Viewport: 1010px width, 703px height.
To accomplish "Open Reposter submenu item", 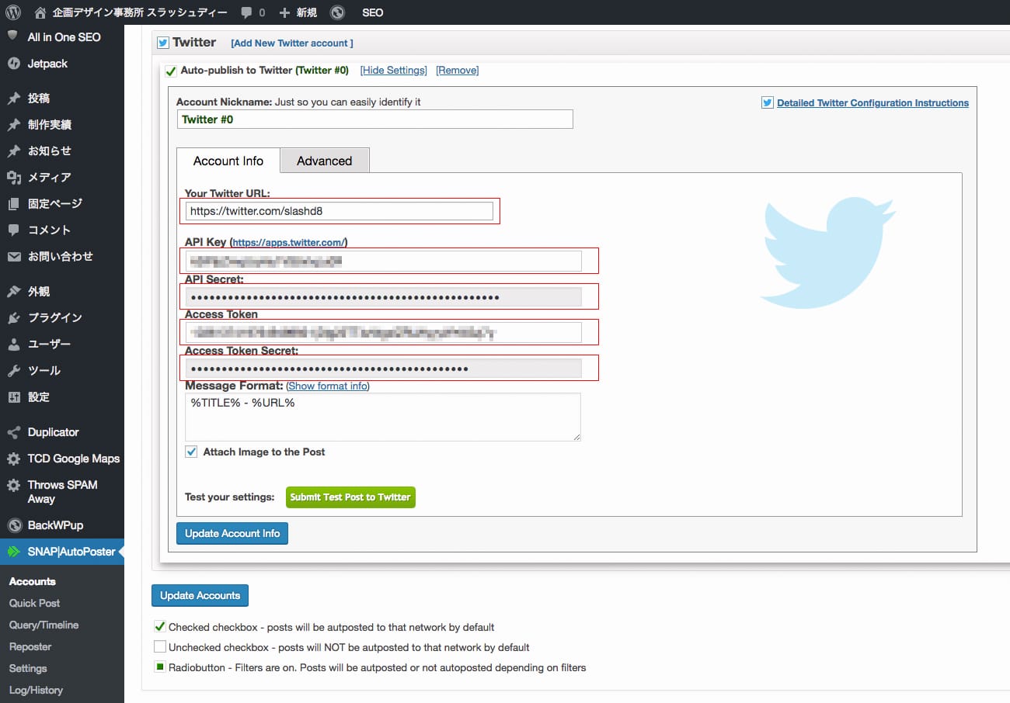I will coord(30,646).
